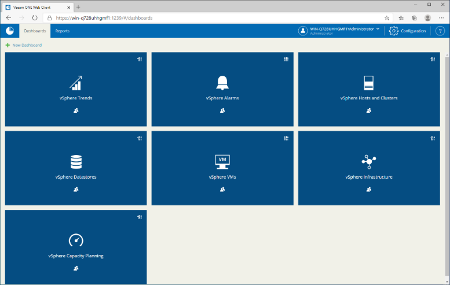This screenshot has width=450, height=285.
Task: Open browser collections icon
Action: 414,18
